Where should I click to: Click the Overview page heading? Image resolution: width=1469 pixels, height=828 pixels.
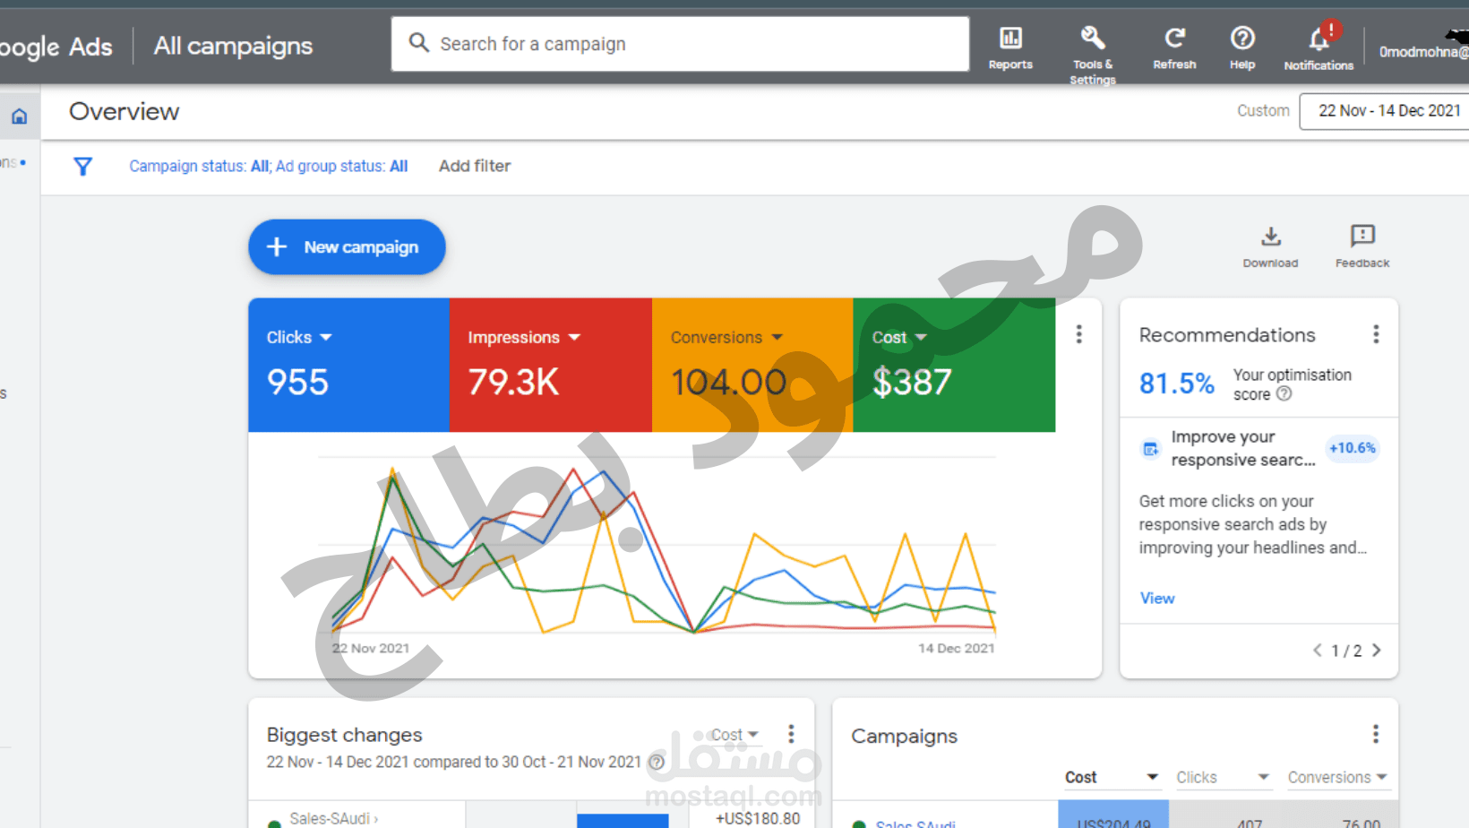[125, 112]
